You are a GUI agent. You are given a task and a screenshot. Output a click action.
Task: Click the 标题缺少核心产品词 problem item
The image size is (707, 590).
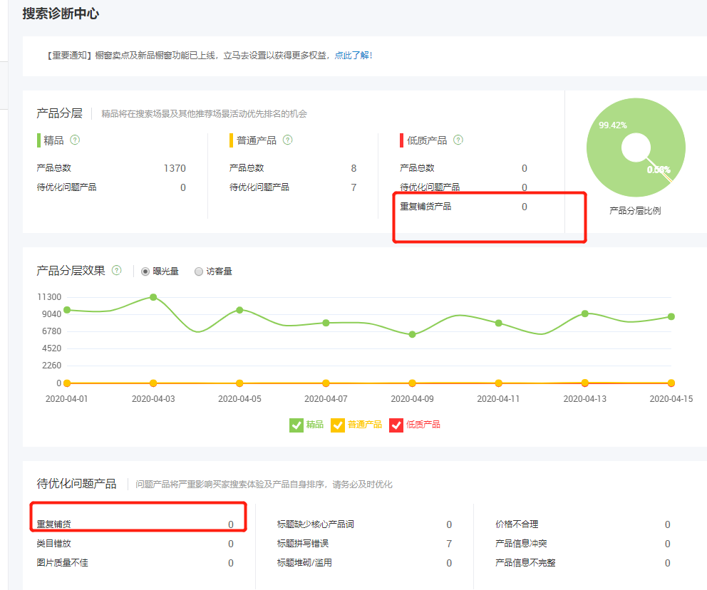click(x=315, y=524)
